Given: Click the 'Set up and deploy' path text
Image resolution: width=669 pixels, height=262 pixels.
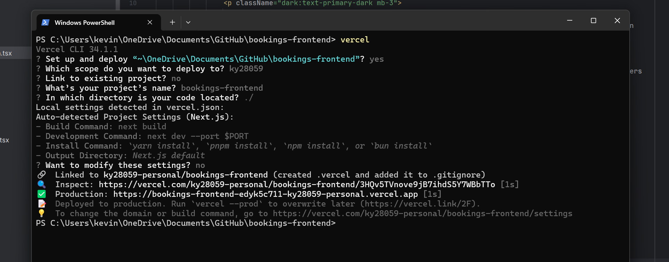Looking at the screenshot, I should (x=246, y=59).
